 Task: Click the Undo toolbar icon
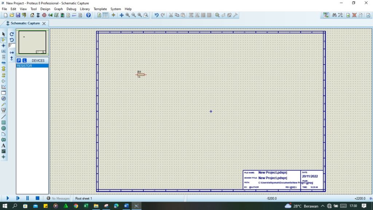pos(156,15)
